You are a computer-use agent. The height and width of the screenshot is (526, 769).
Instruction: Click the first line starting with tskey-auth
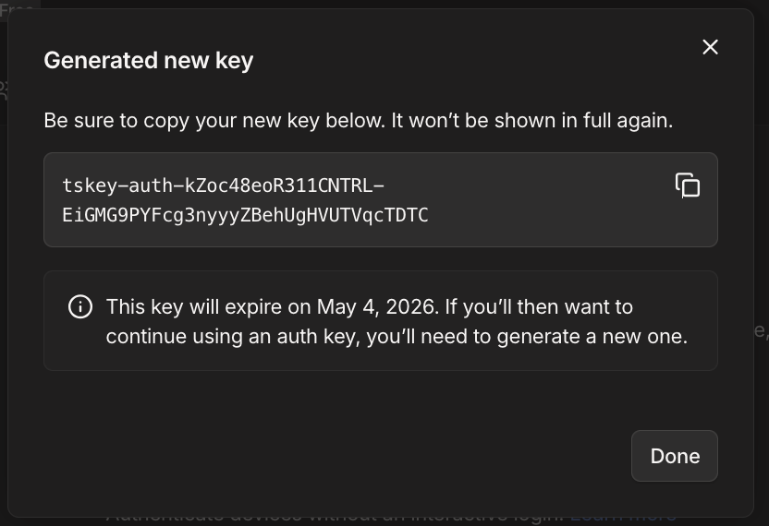pyautogui.click(x=223, y=185)
